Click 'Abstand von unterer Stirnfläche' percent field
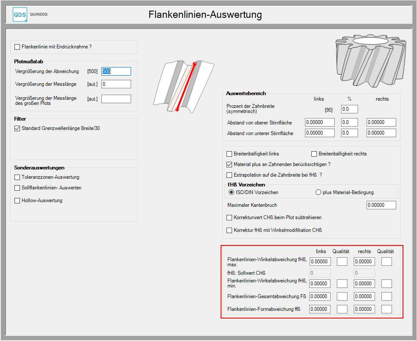 pyautogui.click(x=350, y=133)
